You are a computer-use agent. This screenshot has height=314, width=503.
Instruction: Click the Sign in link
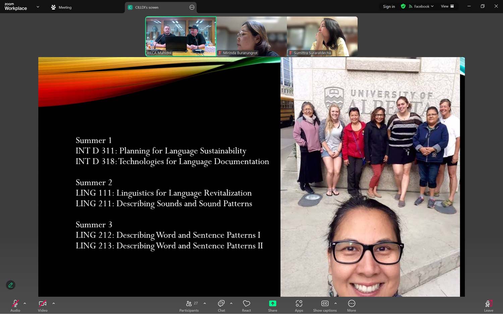pos(389,6)
